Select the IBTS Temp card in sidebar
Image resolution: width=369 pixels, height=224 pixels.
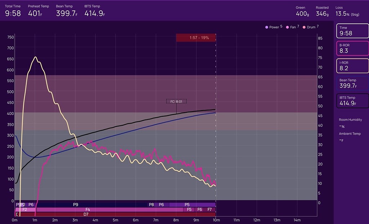(352, 101)
